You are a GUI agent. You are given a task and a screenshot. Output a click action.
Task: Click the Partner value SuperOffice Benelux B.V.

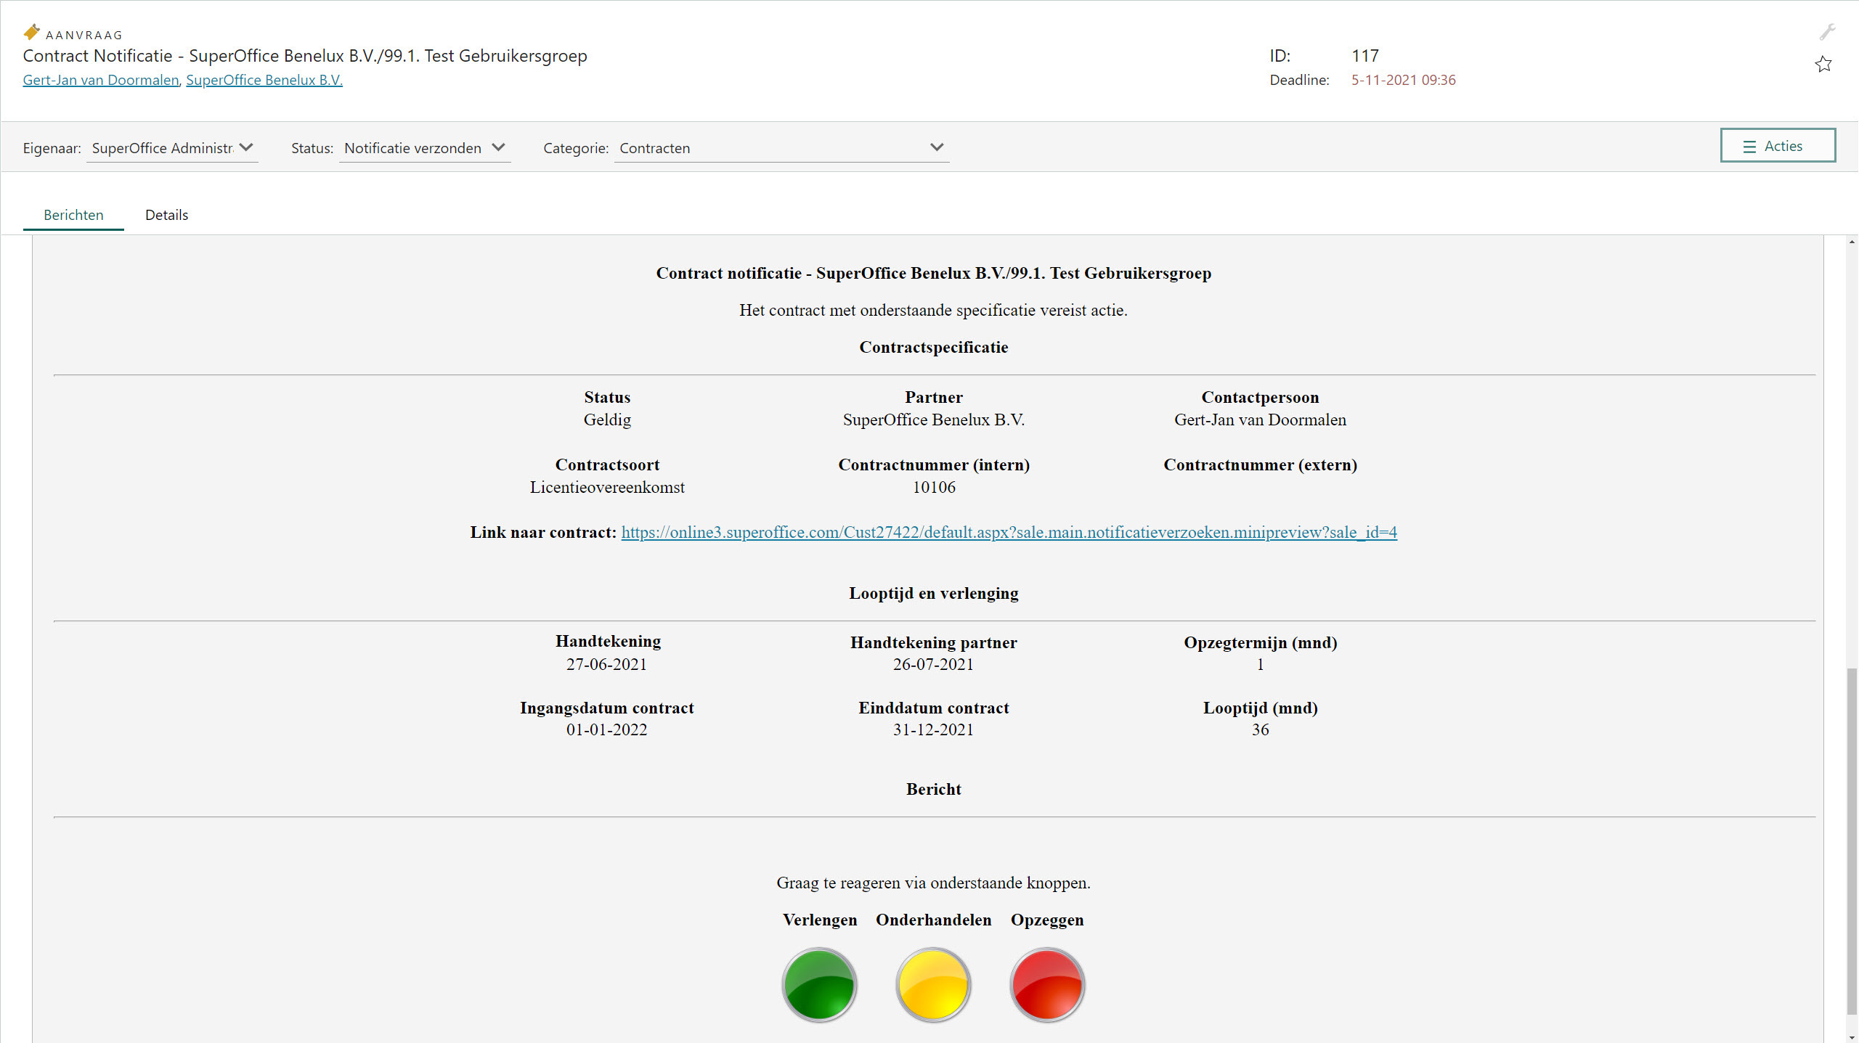coord(934,420)
